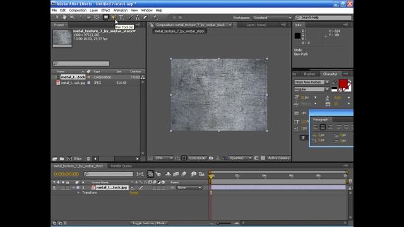
Task: Toggle motion blur enable icon in timeline
Action: point(184,174)
